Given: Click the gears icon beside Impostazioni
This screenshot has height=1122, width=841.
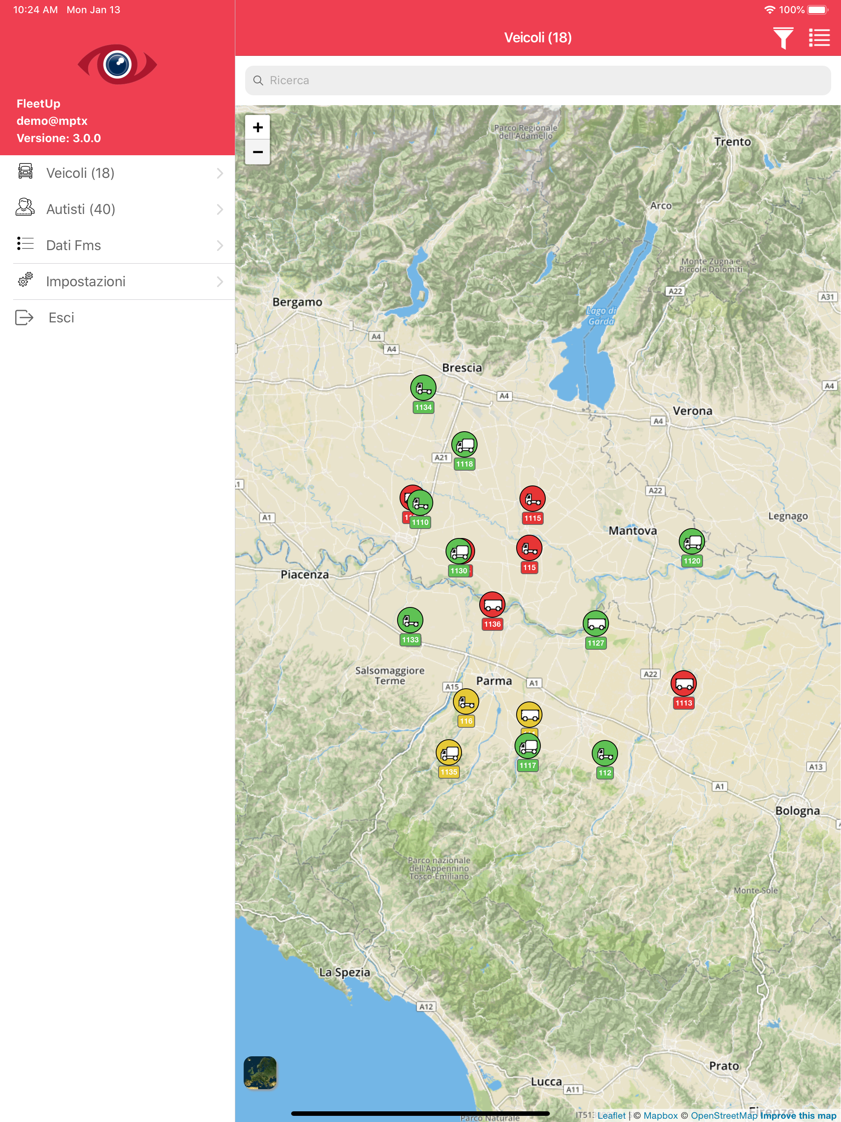Looking at the screenshot, I should [25, 280].
